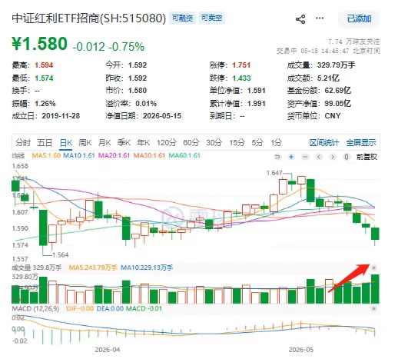Screen dimensions: 398x359
Task: Click the share icon
Action: coord(300,19)
